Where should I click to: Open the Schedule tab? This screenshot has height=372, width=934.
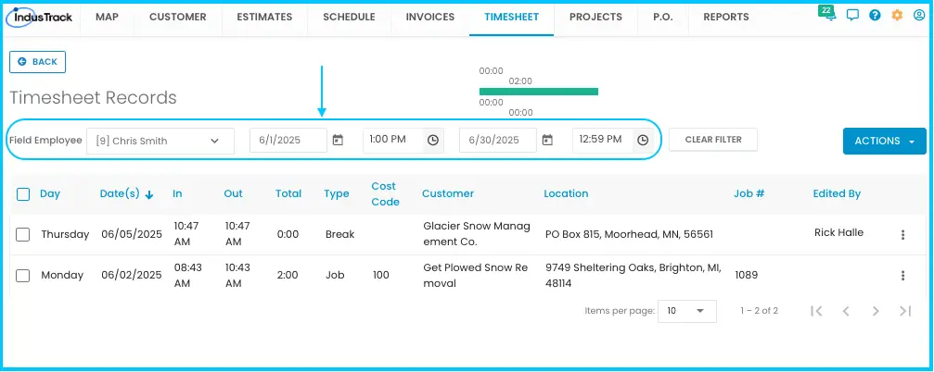click(349, 18)
